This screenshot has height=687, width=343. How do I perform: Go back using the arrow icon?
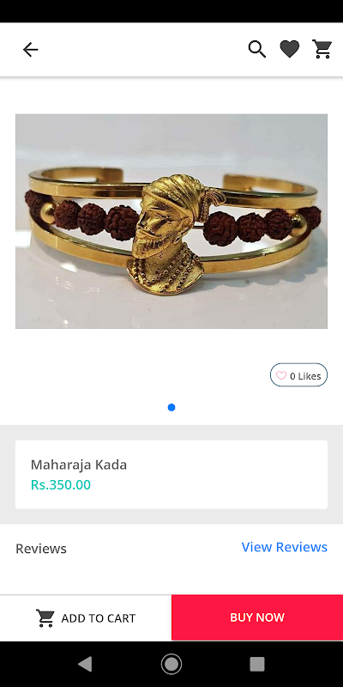pyautogui.click(x=30, y=50)
